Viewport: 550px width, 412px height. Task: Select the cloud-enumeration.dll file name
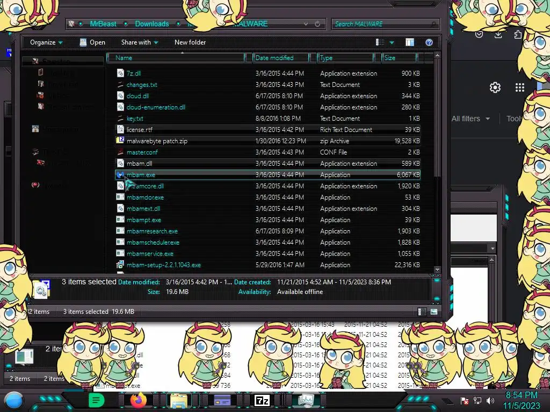pyautogui.click(x=156, y=107)
